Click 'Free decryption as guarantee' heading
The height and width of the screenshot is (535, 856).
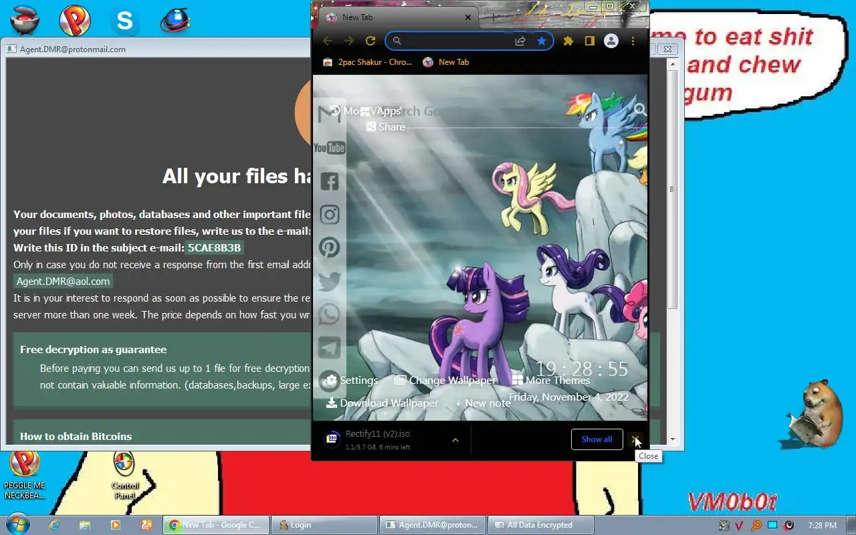click(x=94, y=350)
